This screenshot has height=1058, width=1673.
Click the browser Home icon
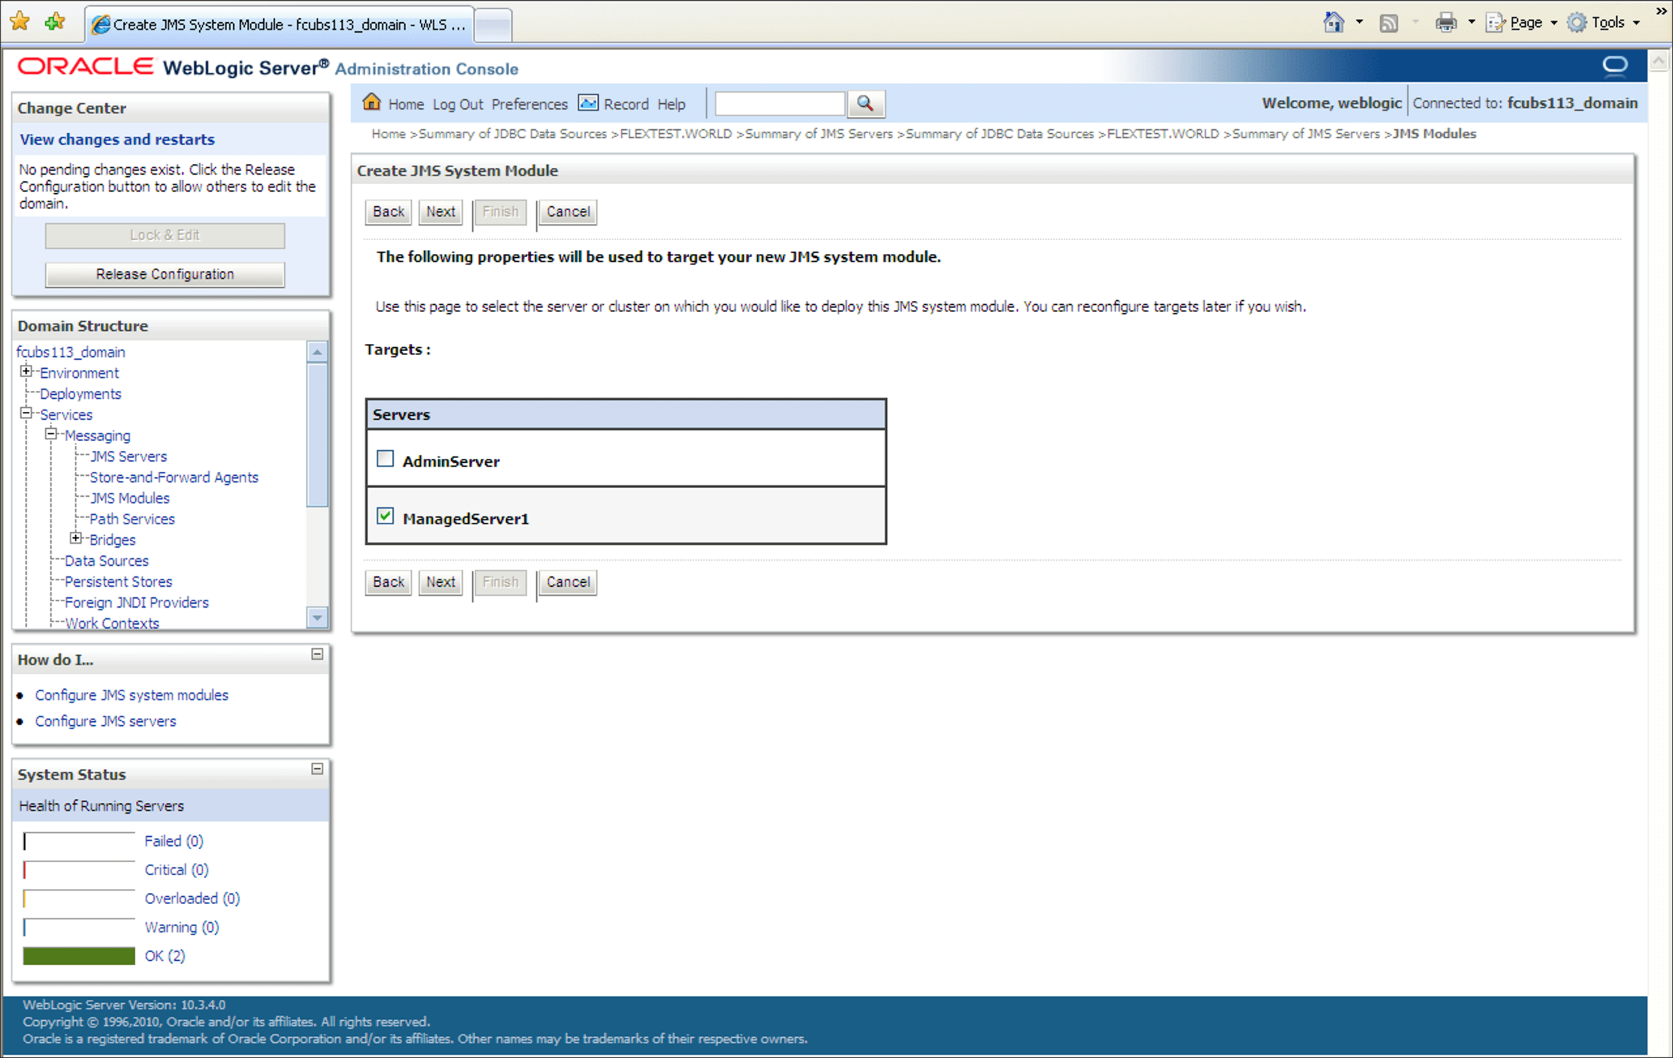1333,23
